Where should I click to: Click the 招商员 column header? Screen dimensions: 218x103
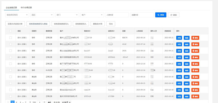pos(34,31)
